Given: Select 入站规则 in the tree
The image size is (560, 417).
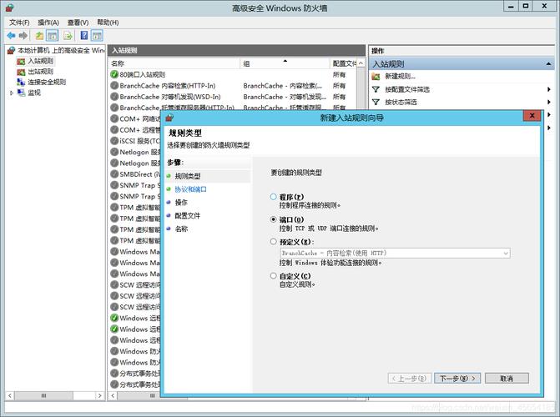Looking at the screenshot, I should [x=40, y=62].
